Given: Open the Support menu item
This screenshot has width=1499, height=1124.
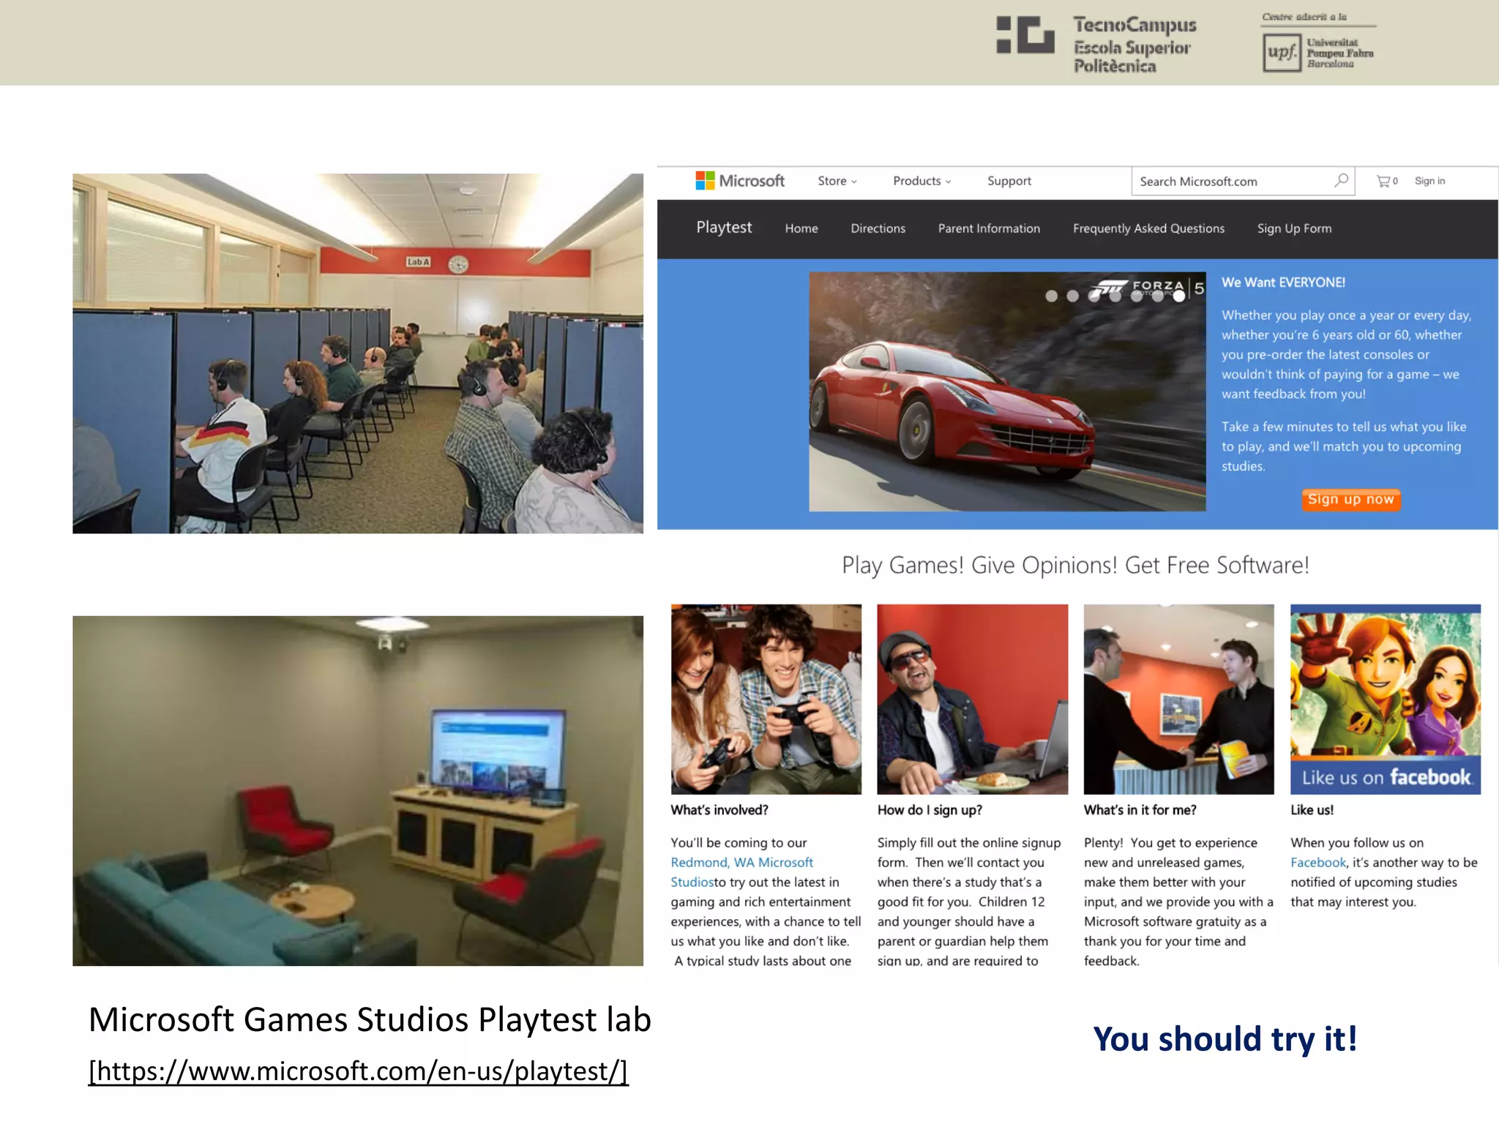Looking at the screenshot, I should click(x=1009, y=181).
